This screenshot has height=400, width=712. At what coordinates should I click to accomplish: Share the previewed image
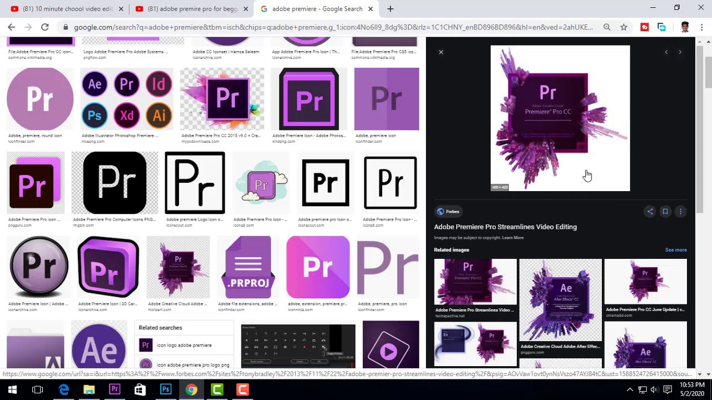(650, 212)
